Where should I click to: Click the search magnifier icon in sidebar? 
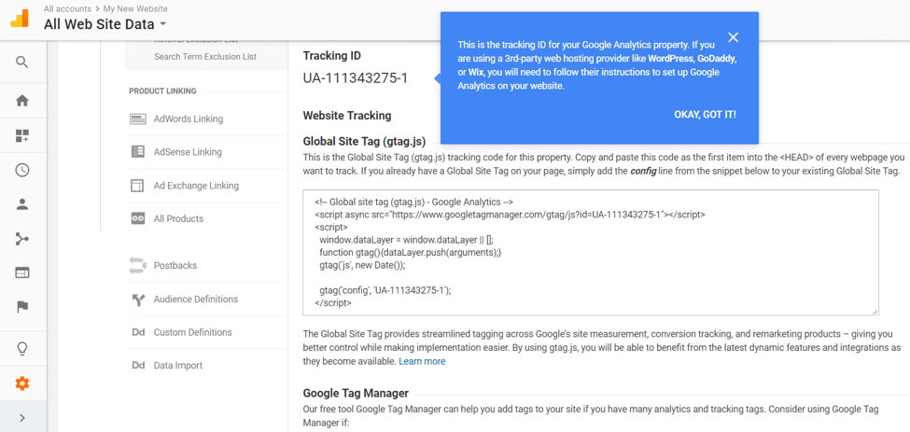(22, 63)
